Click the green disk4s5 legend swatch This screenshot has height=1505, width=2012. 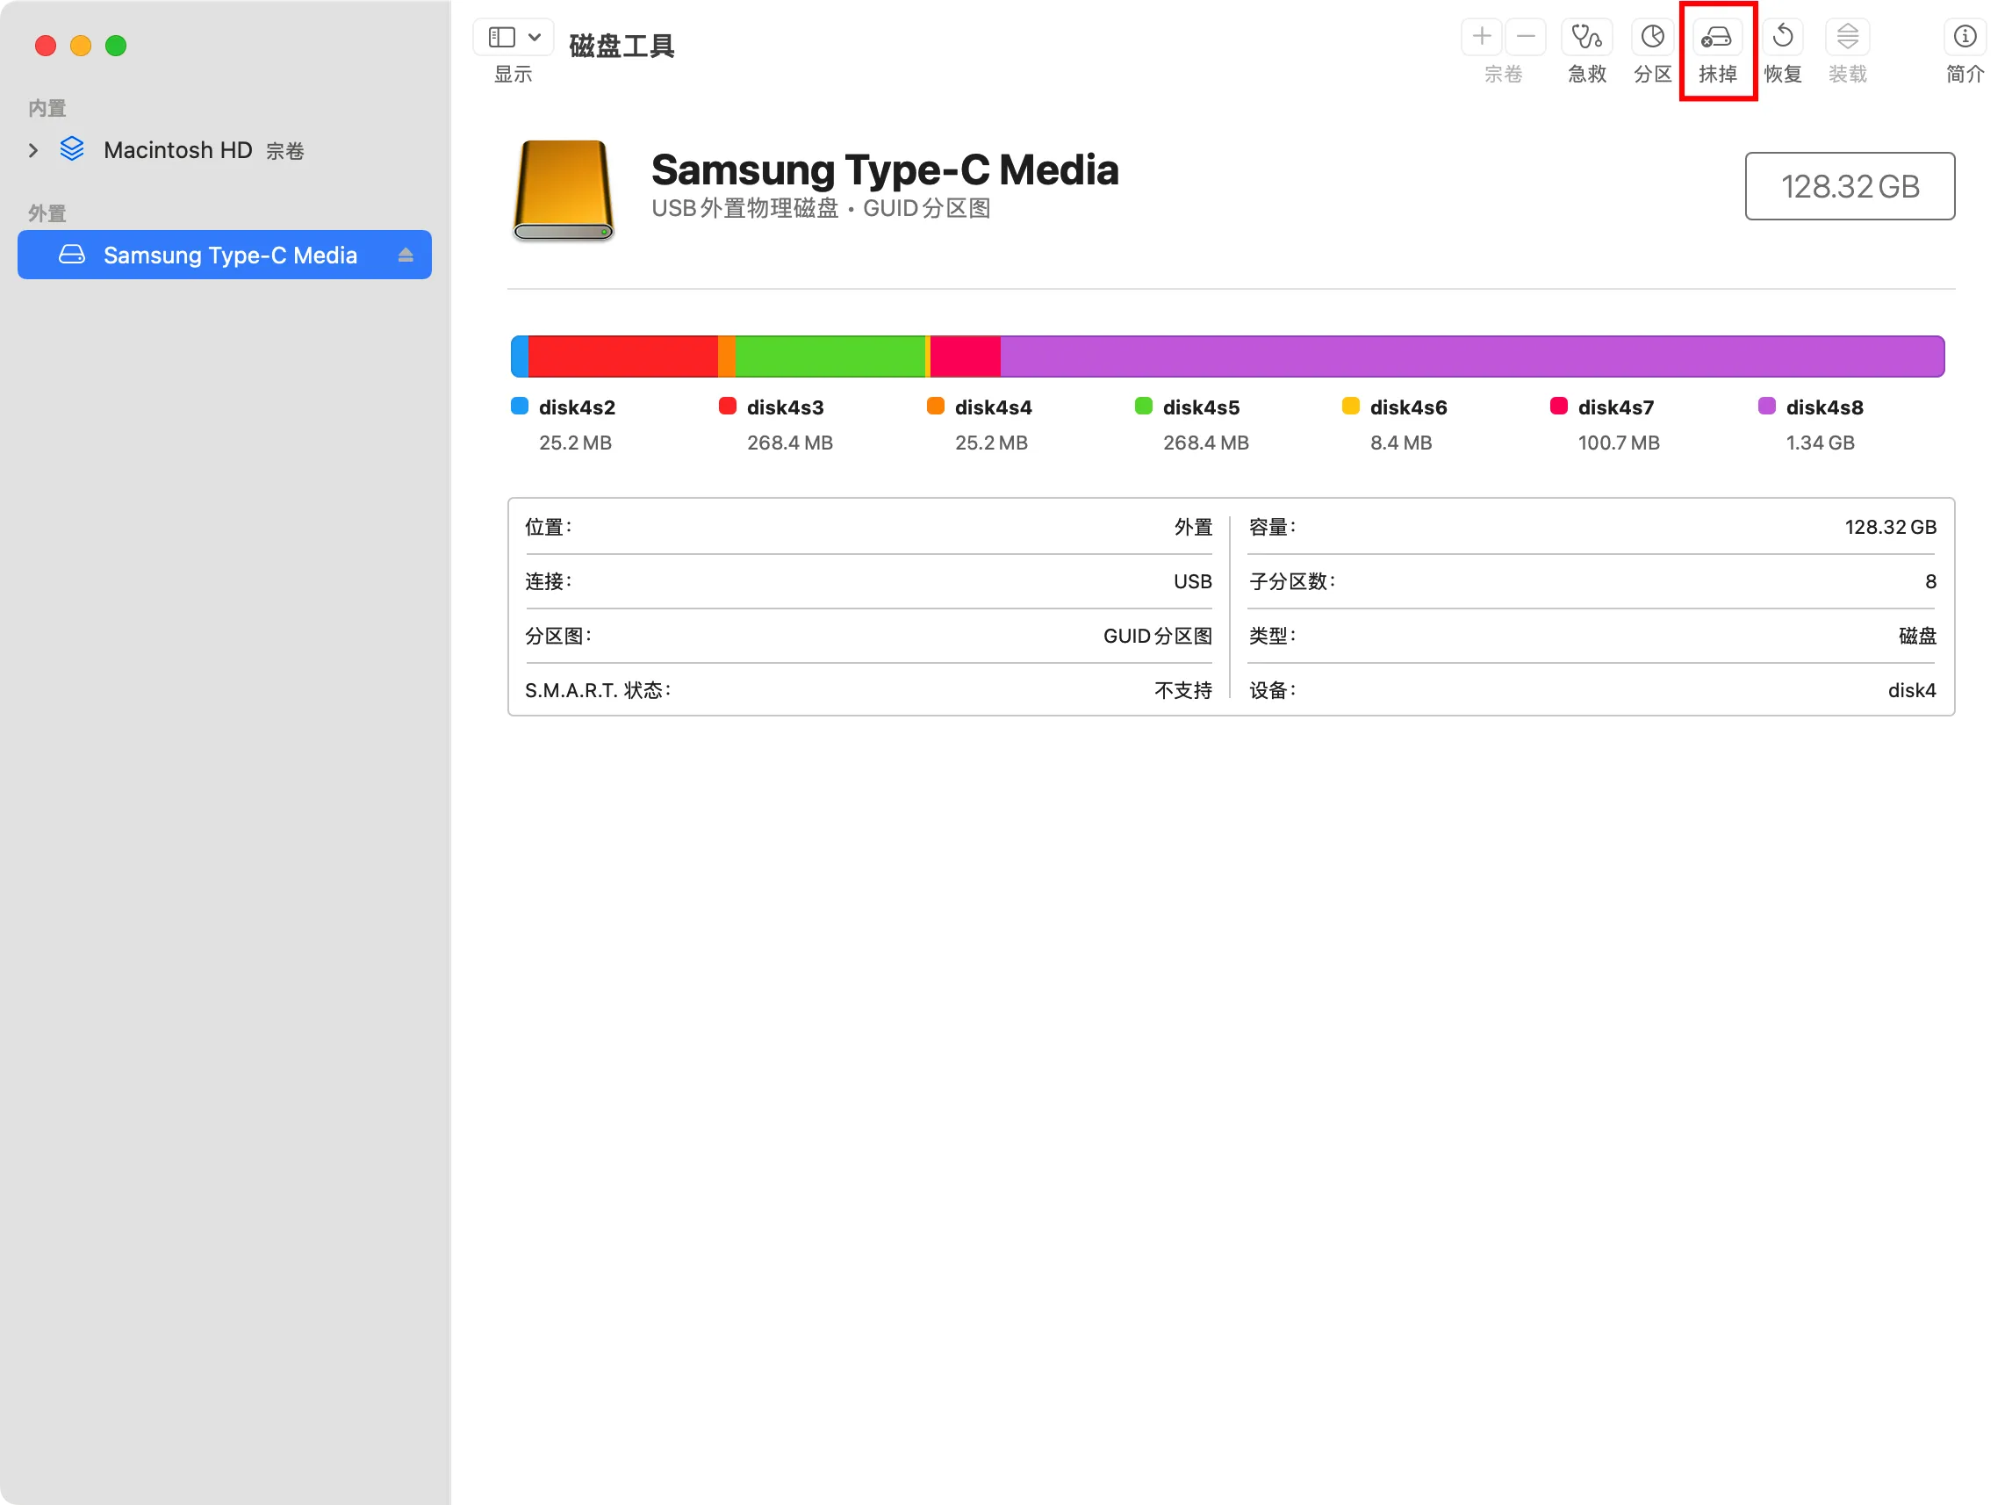[x=1143, y=406]
